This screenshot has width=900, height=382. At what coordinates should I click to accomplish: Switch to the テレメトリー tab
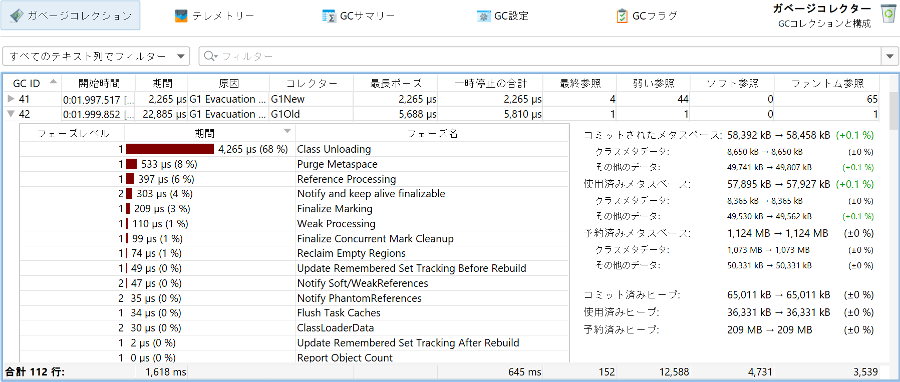(214, 16)
